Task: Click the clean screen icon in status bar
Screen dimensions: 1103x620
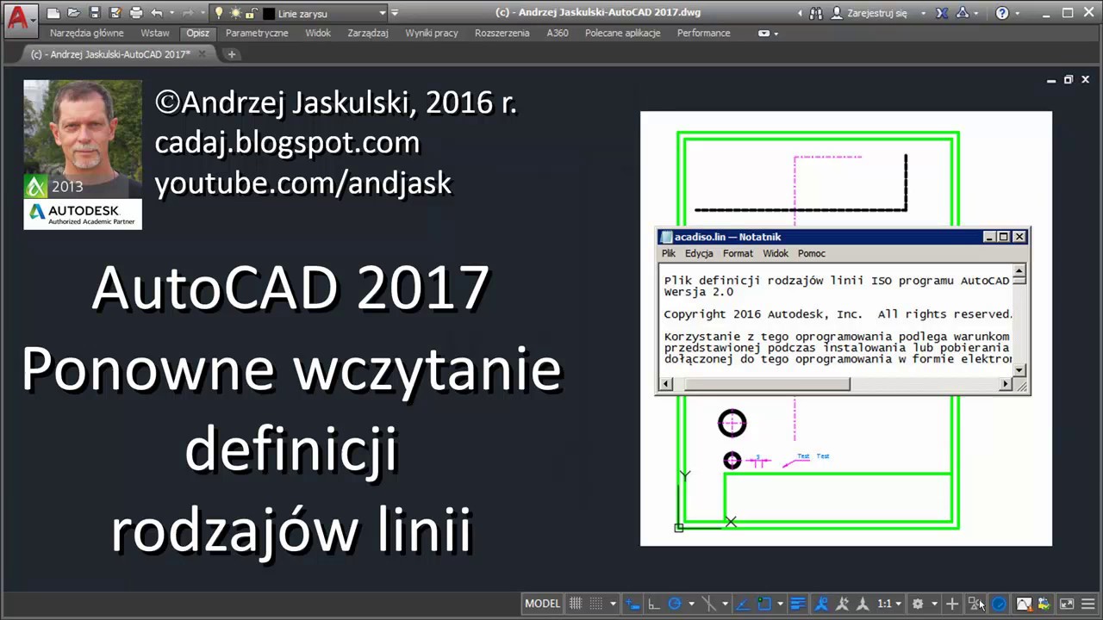Action: (1067, 604)
